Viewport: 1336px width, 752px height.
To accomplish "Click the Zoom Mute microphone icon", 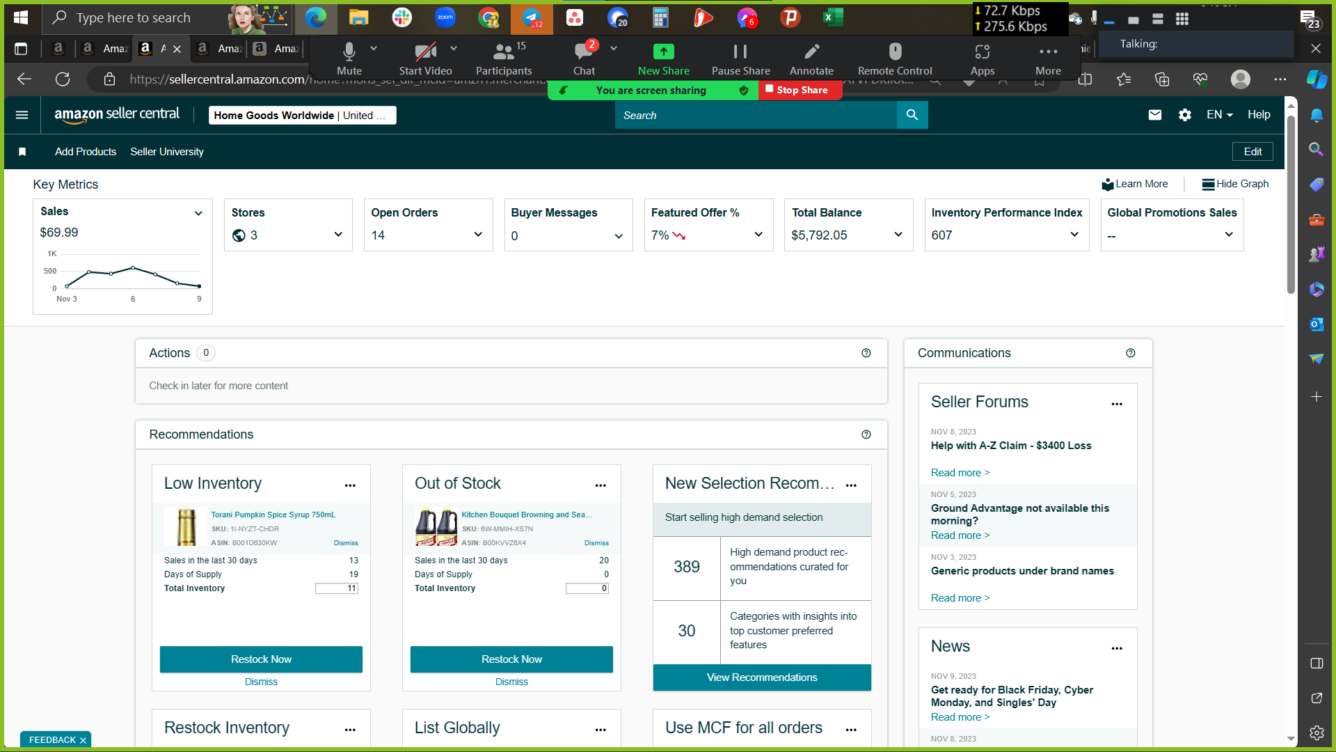I will [349, 52].
